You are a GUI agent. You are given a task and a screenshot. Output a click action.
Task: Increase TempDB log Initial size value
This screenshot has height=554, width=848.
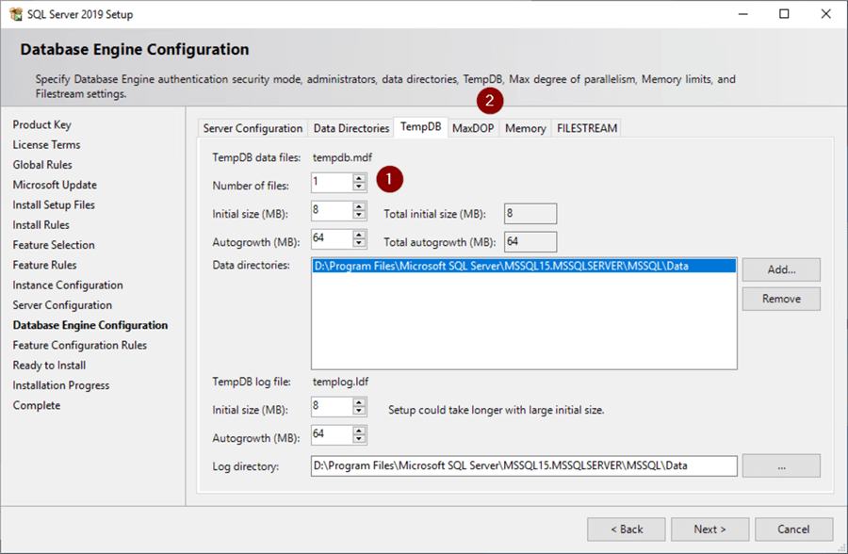click(359, 402)
